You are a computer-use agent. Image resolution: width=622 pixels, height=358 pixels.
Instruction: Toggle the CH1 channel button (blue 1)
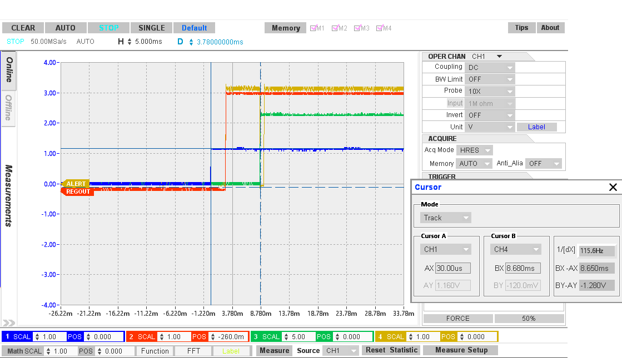[x=8, y=336]
